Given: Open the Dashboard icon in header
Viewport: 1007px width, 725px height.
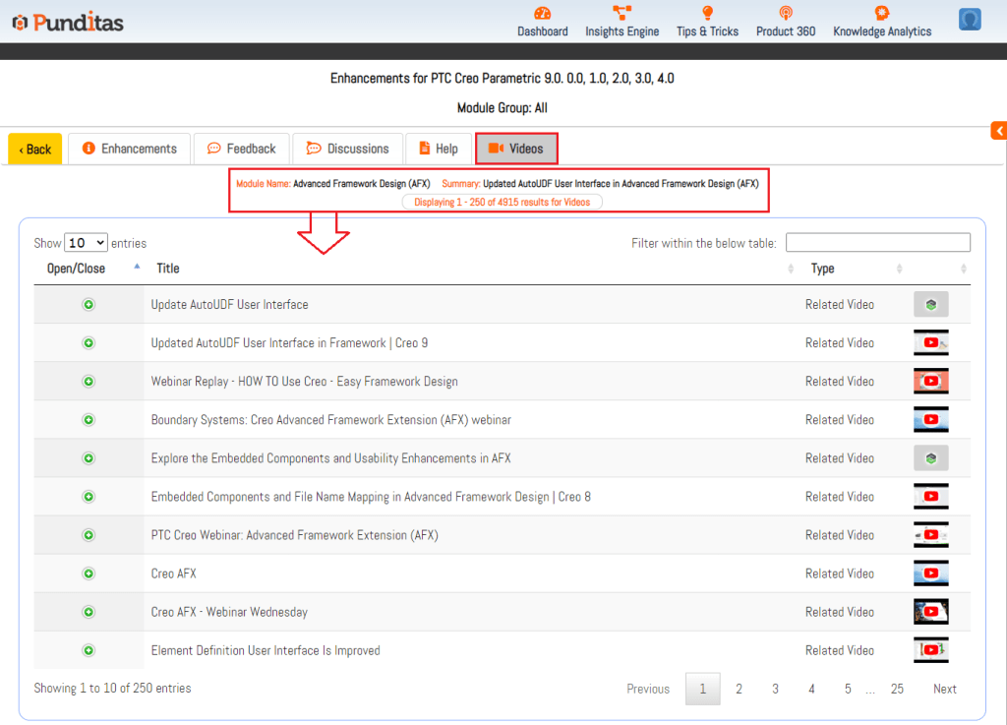Looking at the screenshot, I should (543, 14).
